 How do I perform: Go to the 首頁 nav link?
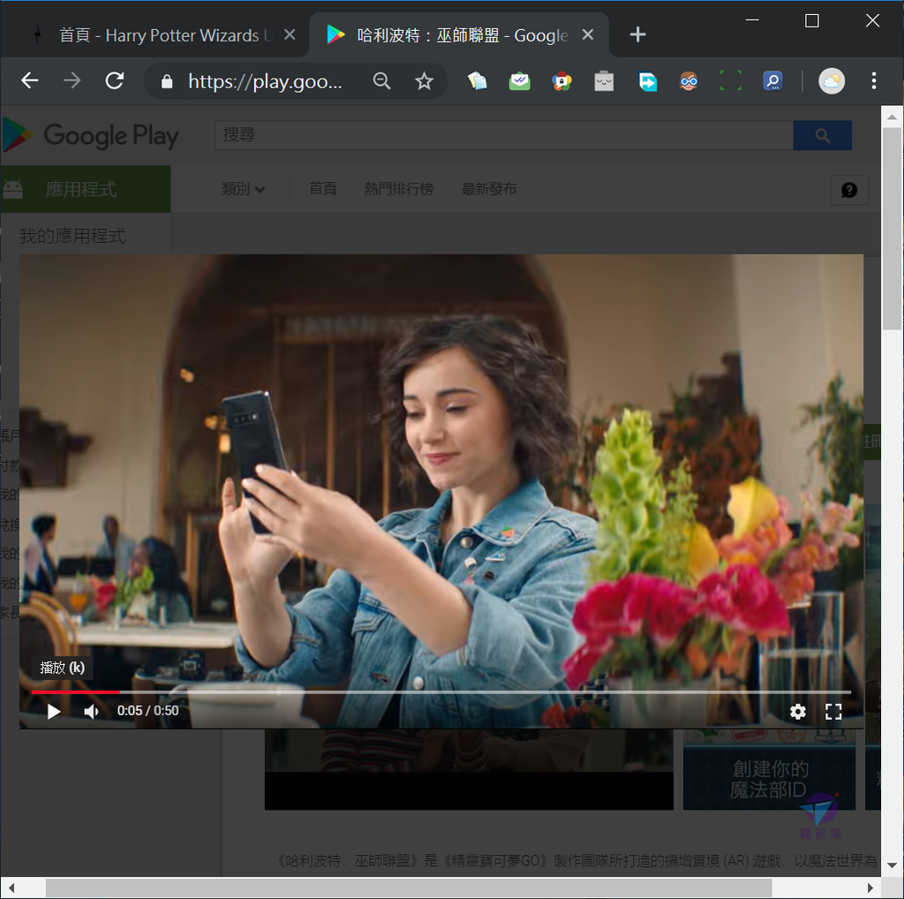point(323,189)
